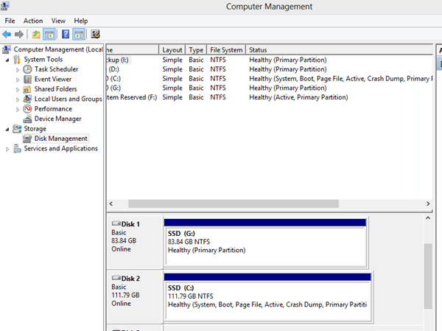
Task: Toggle the Show/Hide Console Tree icon
Action: coord(49,35)
